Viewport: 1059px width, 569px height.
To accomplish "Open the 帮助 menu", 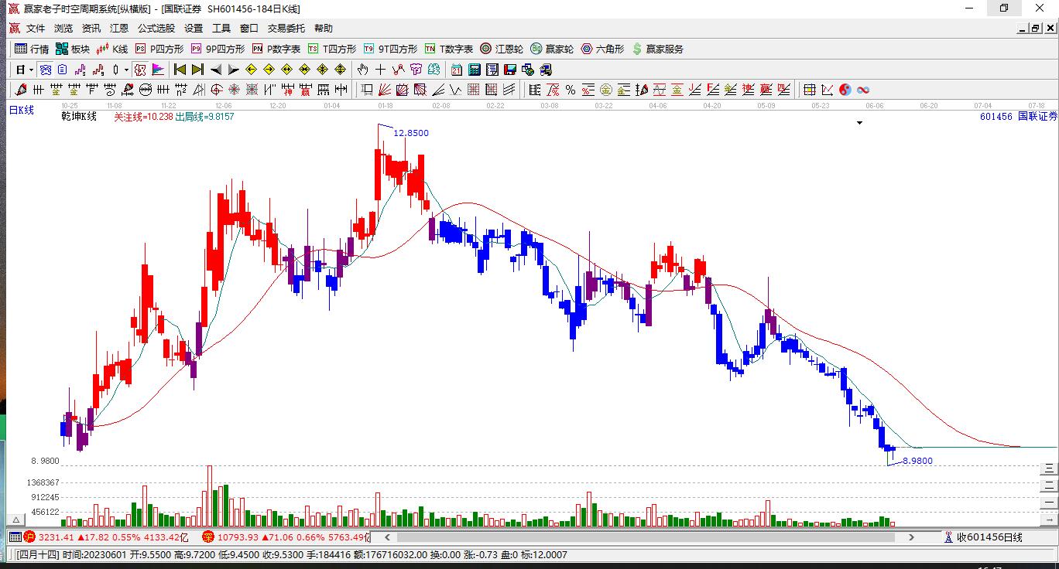I will (324, 29).
